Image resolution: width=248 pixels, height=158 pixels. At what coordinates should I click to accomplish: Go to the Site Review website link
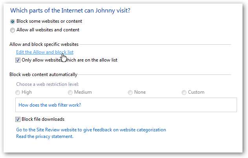point(91,130)
